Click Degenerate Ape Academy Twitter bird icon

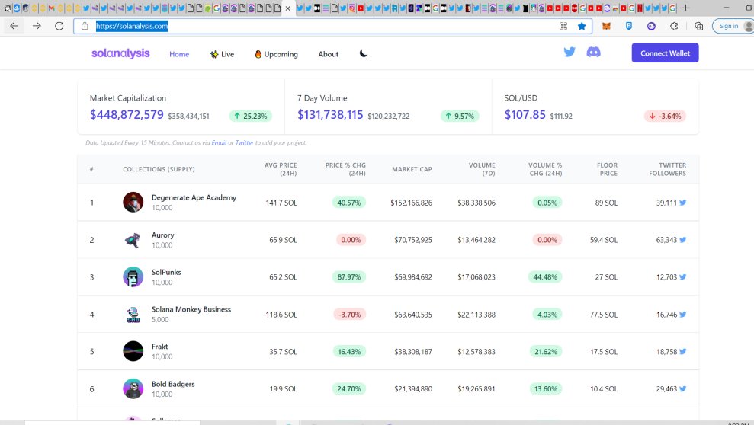click(683, 203)
